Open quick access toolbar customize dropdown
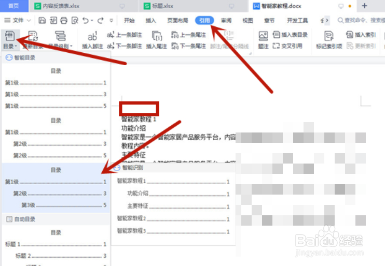The width and height of the screenshot is (385, 266). coord(111,20)
